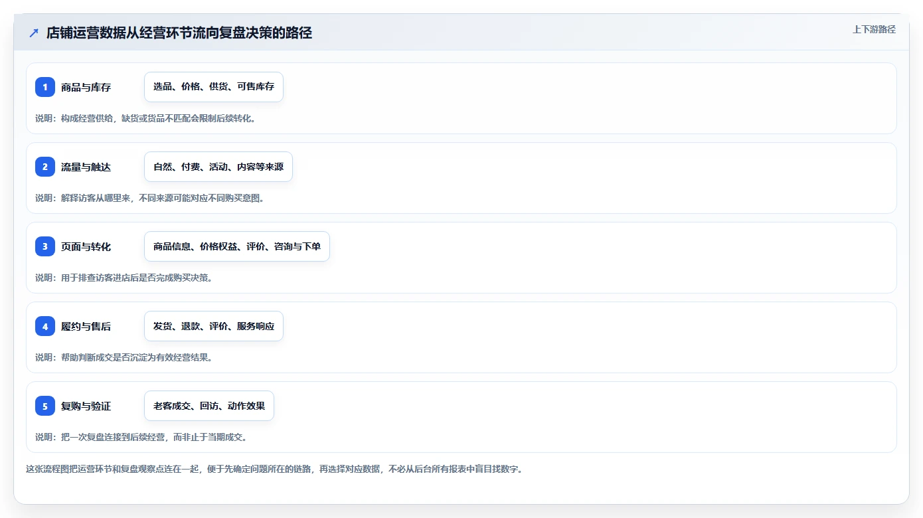Screen dimensions: 923x518
Task: Select the 上下游路径 label in the header
Action: click(x=874, y=29)
